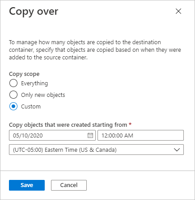Click the Copy over panel title
Image resolution: width=195 pixels, height=200 pixels.
coord(34,12)
